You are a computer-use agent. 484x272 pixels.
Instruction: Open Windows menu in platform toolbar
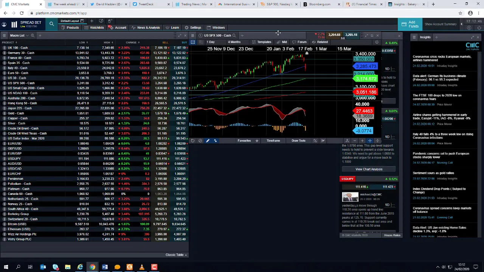[216, 28]
